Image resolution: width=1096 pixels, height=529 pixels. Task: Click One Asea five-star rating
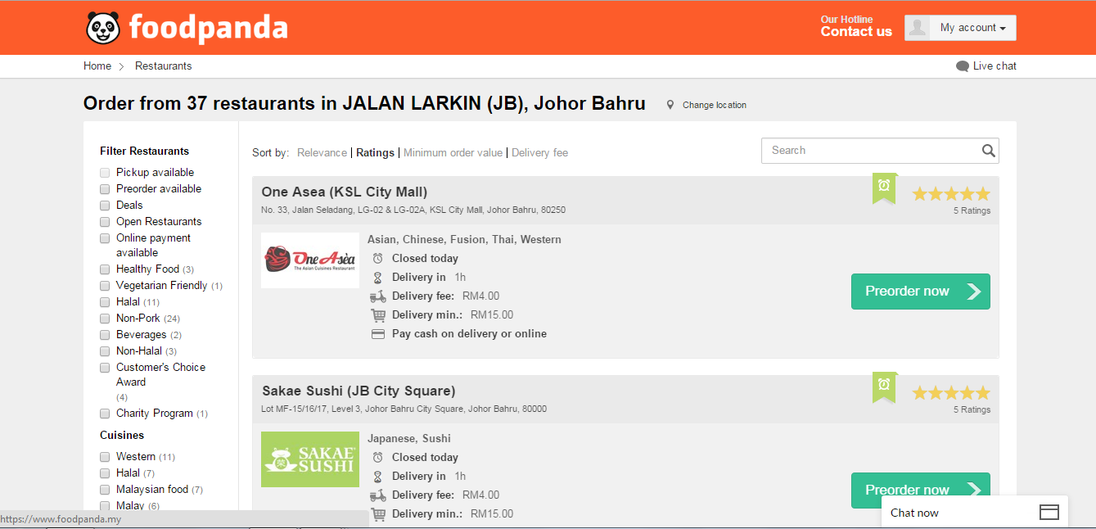pos(951,194)
